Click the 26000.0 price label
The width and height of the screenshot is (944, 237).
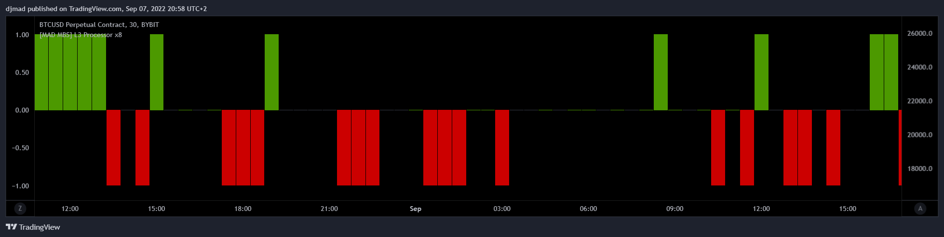[919, 34]
